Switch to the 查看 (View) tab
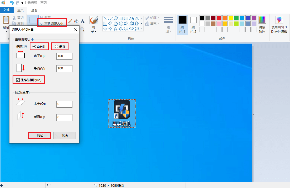 [x=34, y=10]
